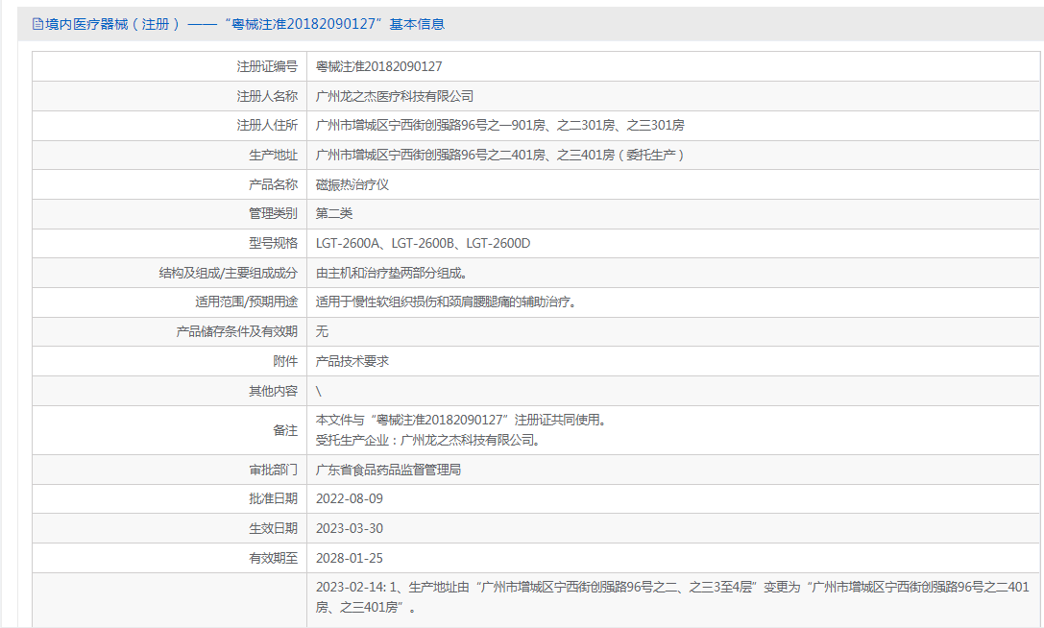The image size is (1044, 628).
Task: Click management category value 第二类
Action: click(x=334, y=213)
